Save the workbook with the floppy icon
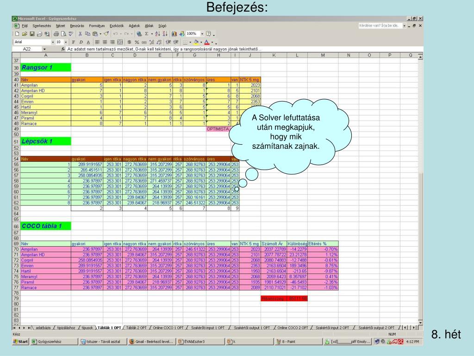Screen dimensions: 474x356 tap(32, 34)
